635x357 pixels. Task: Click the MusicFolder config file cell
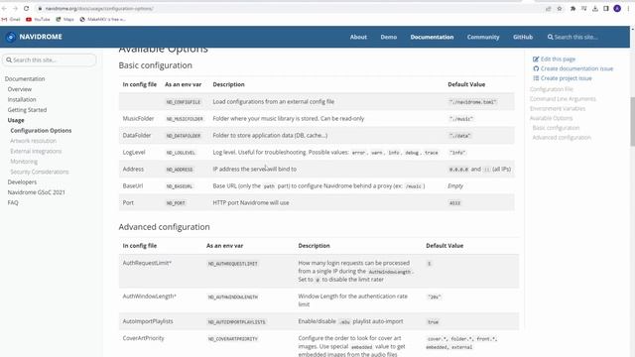coord(138,119)
